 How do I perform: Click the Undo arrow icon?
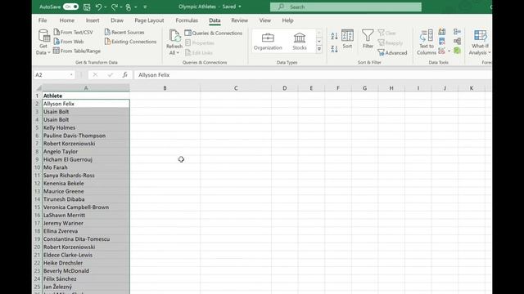click(x=98, y=7)
